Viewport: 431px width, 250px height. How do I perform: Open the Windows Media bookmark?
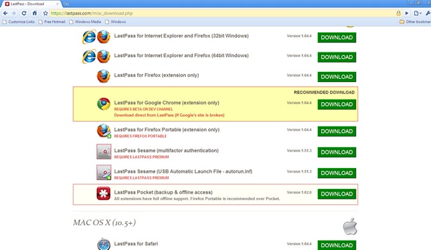pyautogui.click(x=86, y=22)
